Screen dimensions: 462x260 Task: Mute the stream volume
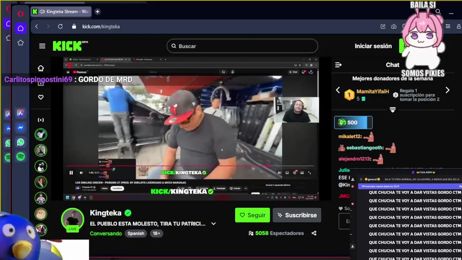point(81,173)
